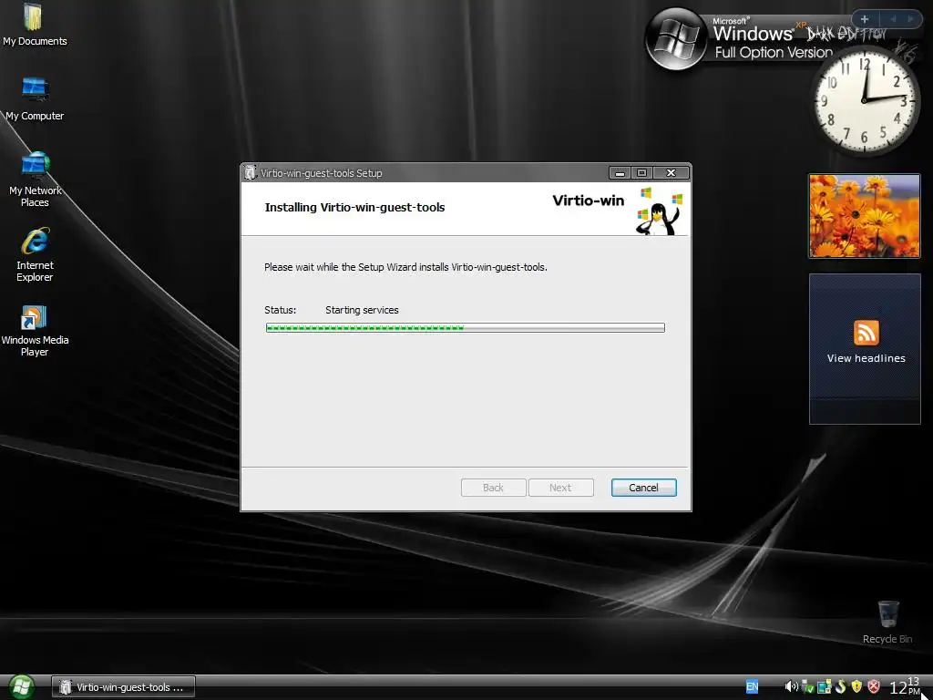Screen dimensions: 933x700
Task: Click the sidebar previous arrow
Action: [x=893, y=19]
